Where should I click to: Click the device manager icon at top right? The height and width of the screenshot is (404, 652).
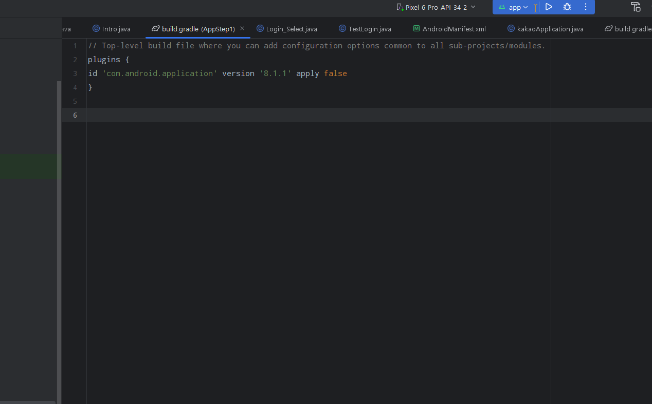coord(636,7)
